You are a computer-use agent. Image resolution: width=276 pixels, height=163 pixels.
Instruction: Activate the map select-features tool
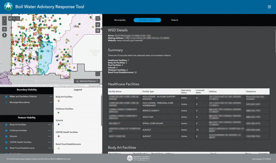click(x=10, y=18)
